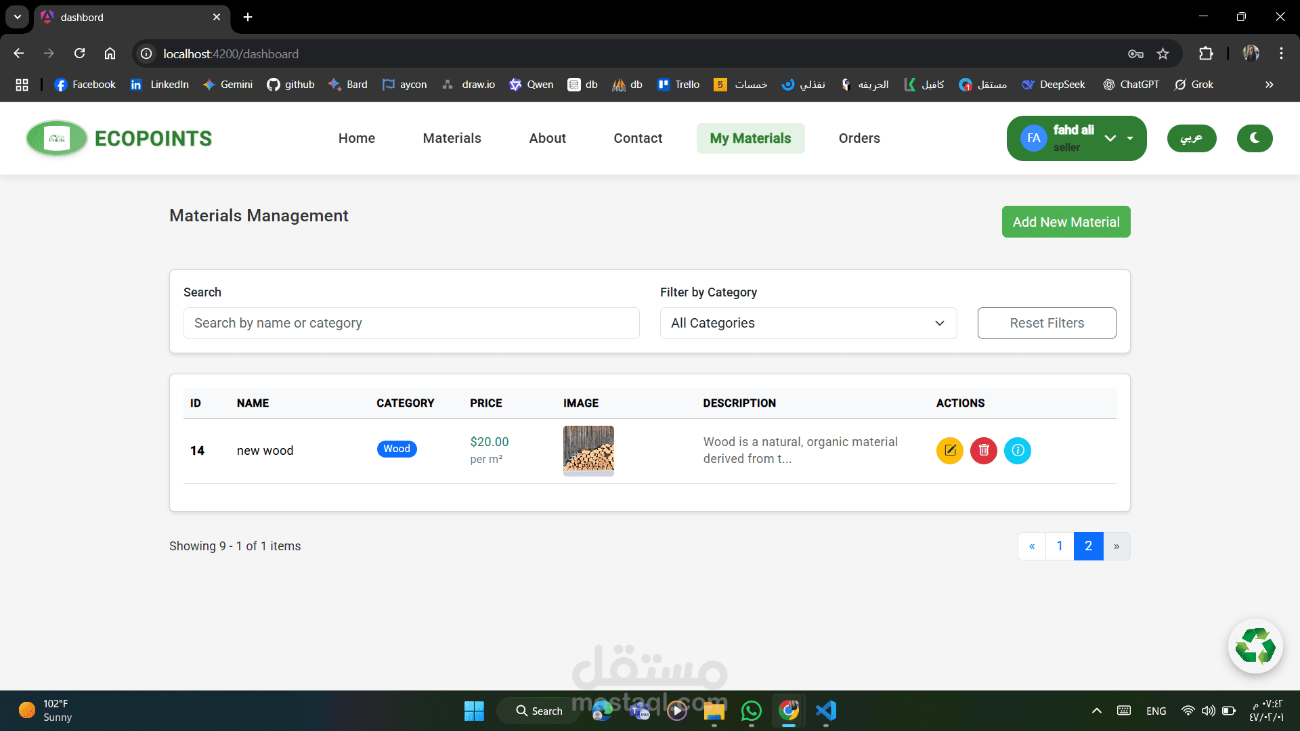This screenshot has height=731, width=1300.
Task: Open Windows Start menu
Action: [474, 711]
